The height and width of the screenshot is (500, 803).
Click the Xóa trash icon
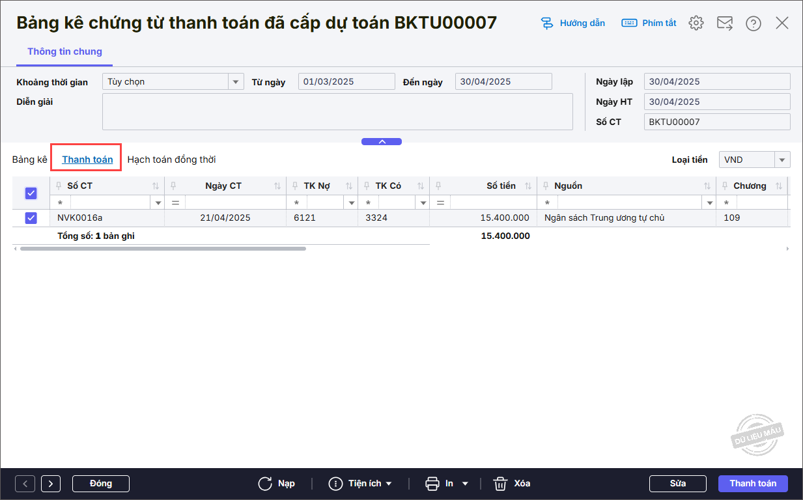coord(500,484)
